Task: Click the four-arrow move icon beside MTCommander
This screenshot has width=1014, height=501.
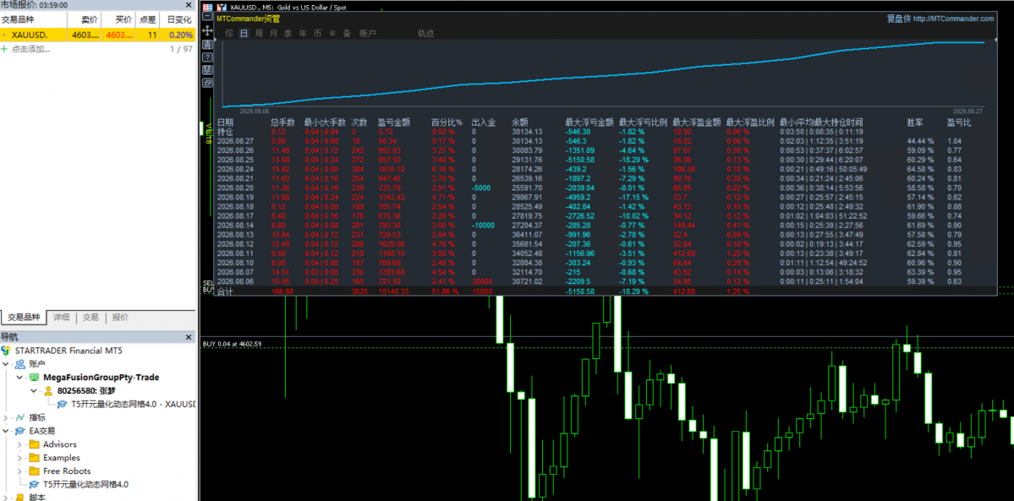Action: coord(207,30)
